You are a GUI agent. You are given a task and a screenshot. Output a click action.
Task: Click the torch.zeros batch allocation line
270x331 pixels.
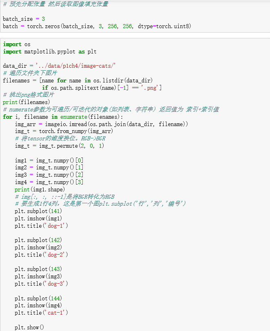pos(97,27)
